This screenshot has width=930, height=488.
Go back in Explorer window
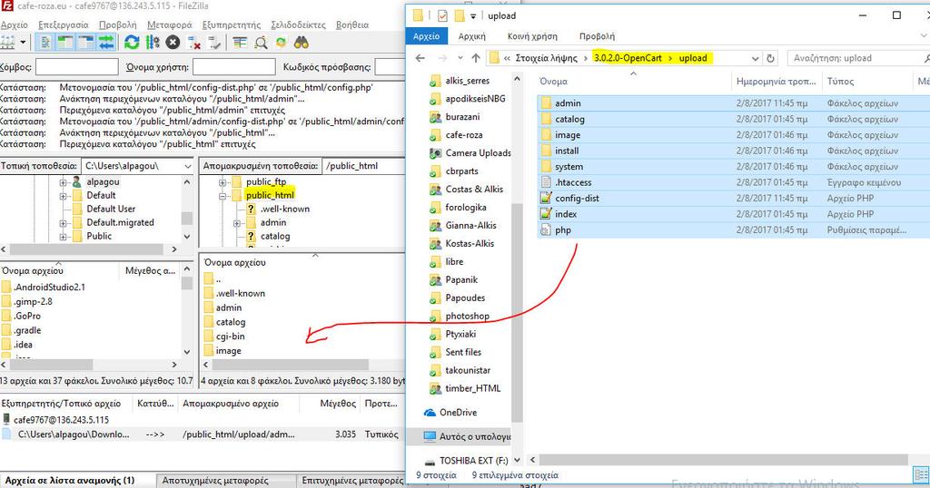420,58
